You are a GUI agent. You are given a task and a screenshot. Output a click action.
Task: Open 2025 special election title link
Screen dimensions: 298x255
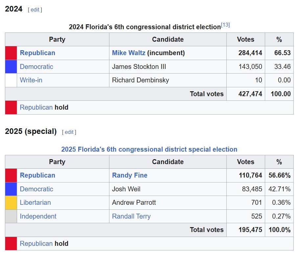coord(149,149)
